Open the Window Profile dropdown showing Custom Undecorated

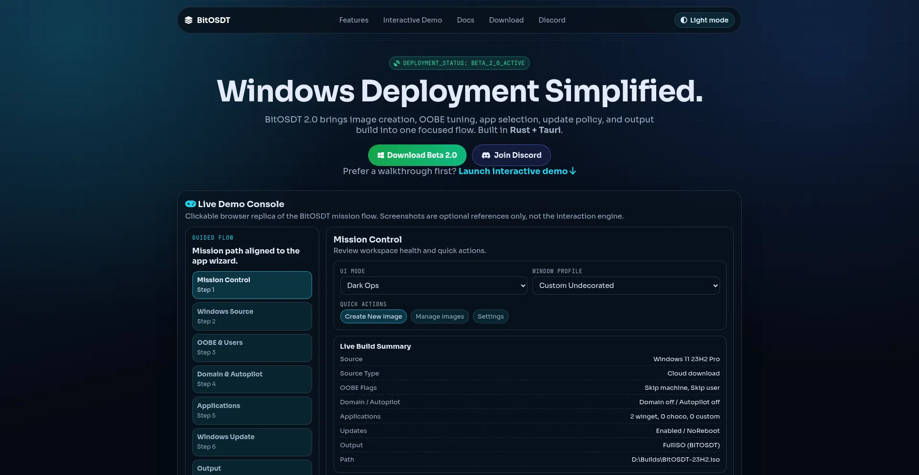(x=626, y=286)
